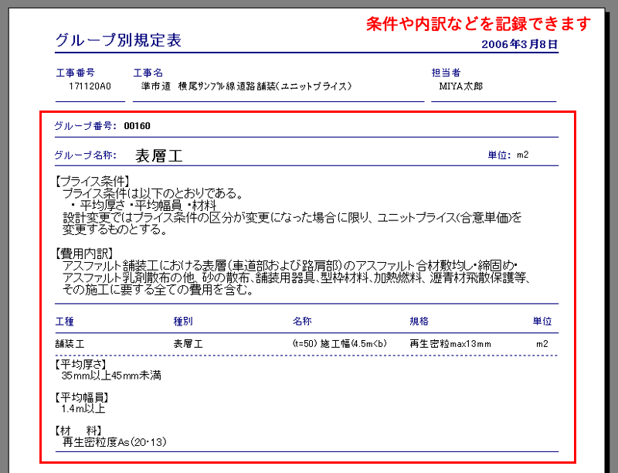
Task: Click the 【平均厚さ】 heading
Action: 81,364
